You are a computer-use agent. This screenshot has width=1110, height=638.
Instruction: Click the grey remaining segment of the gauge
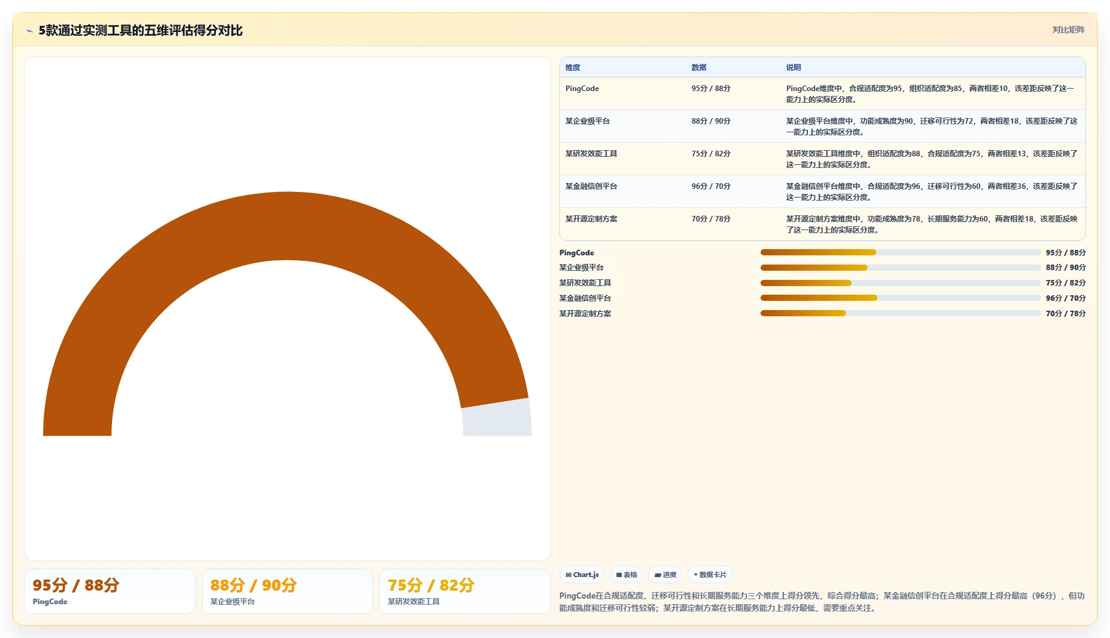click(497, 418)
